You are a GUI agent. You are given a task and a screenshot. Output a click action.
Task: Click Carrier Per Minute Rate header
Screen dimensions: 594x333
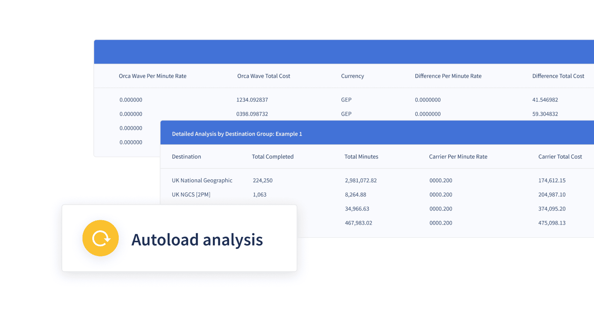tap(458, 157)
